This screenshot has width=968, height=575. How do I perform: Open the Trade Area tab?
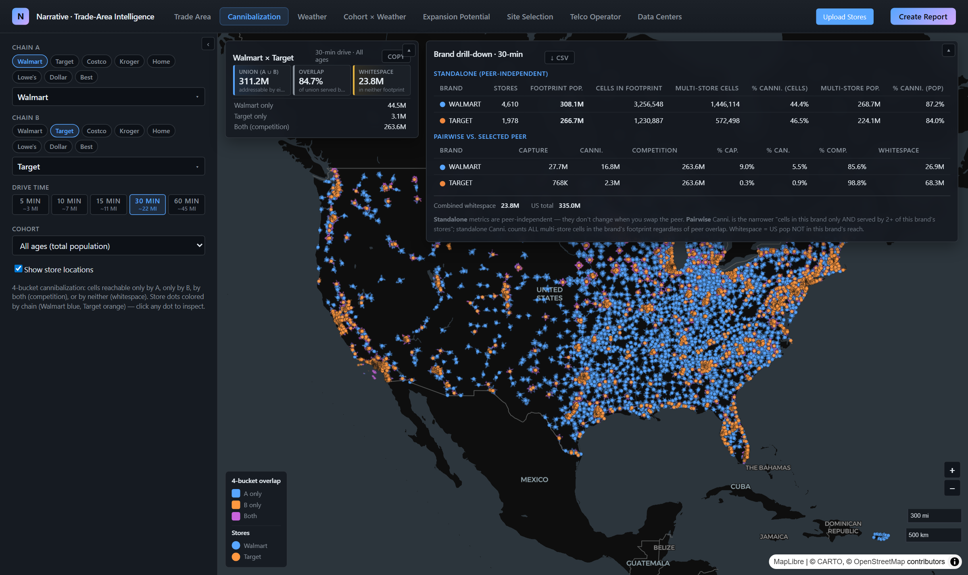(192, 17)
